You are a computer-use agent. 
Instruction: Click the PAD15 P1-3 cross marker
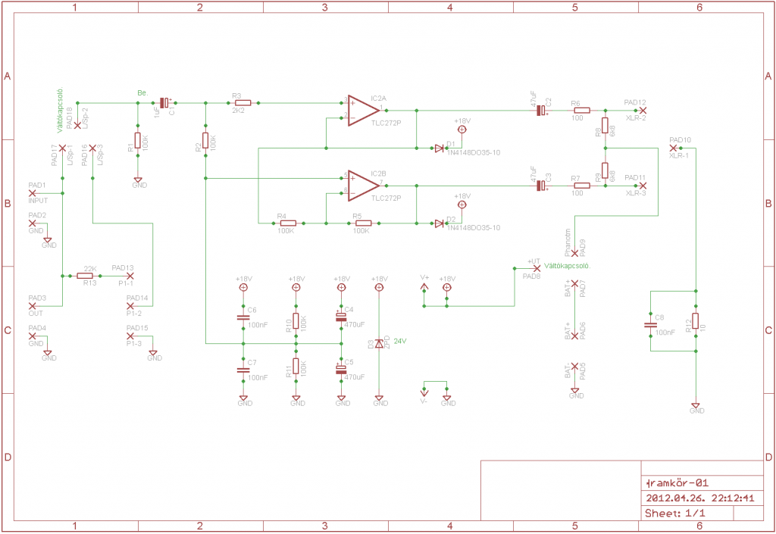tap(130, 336)
